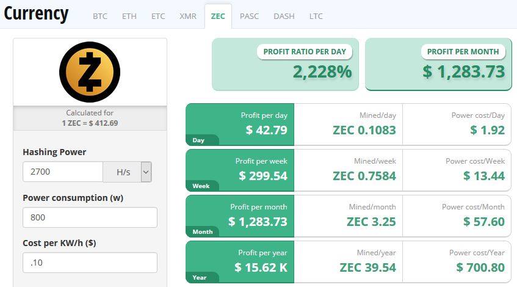517x287 pixels.
Task: Select the ZEC tab
Action: point(218,16)
